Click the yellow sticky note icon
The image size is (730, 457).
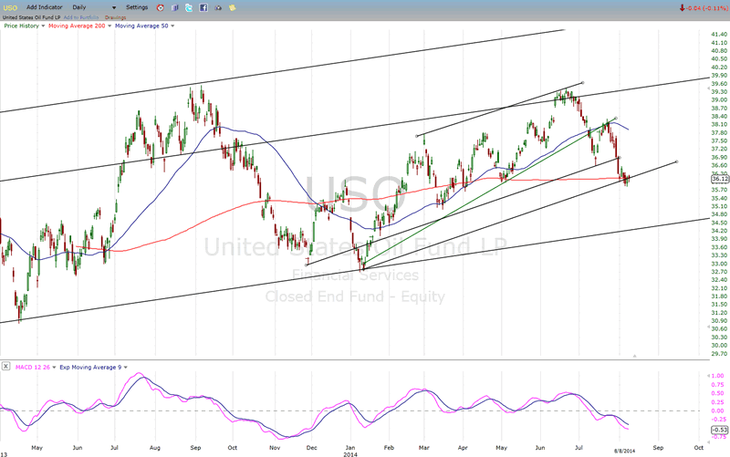point(233,7)
